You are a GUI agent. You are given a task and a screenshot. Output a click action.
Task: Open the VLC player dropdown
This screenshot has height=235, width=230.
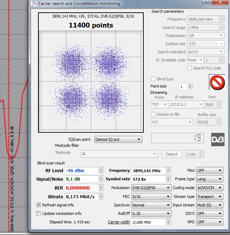pyautogui.click(x=172, y=122)
